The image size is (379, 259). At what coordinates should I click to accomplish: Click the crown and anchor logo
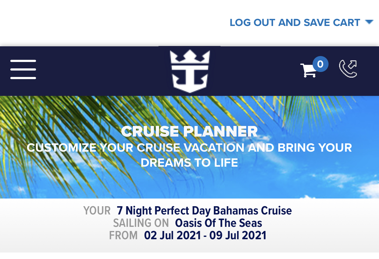pos(189,71)
